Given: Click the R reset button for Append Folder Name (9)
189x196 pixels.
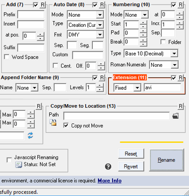Looking at the screenshot, I should click(102, 78).
